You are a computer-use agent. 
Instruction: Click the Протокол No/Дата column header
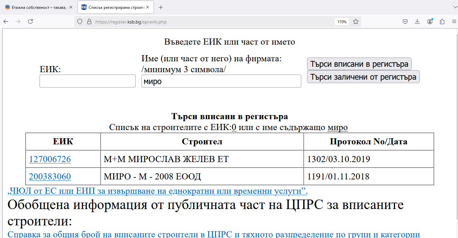click(x=369, y=142)
